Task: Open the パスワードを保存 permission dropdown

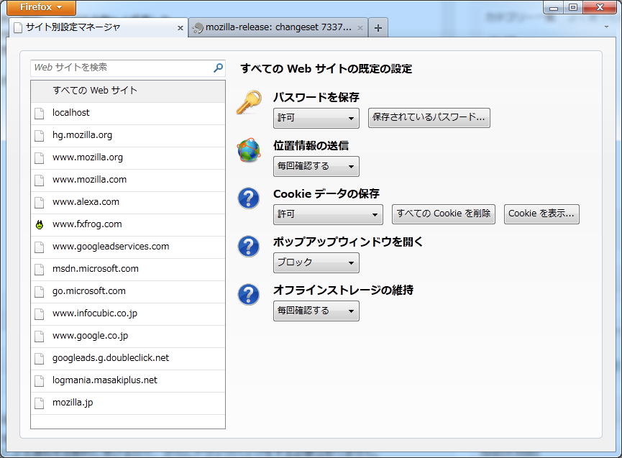Action: [x=316, y=118]
